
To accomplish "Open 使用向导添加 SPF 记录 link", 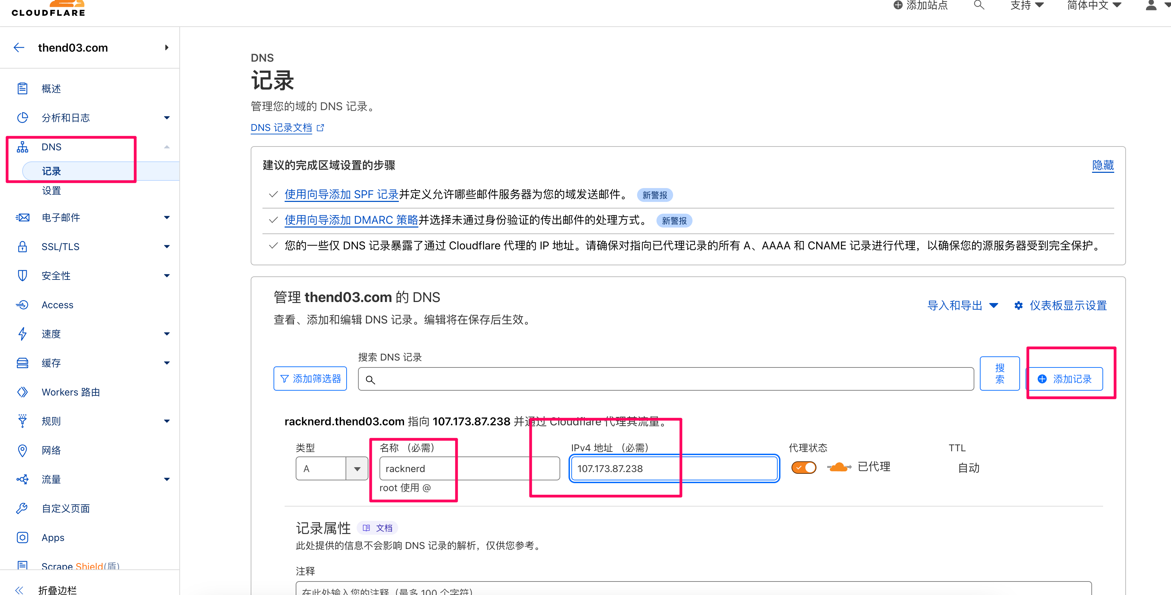I will pyautogui.click(x=341, y=195).
